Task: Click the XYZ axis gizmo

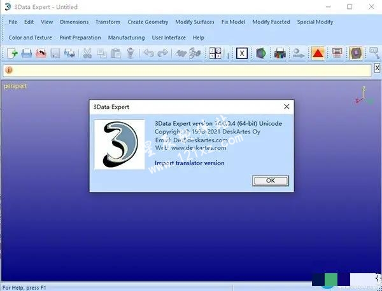Action: [364, 95]
